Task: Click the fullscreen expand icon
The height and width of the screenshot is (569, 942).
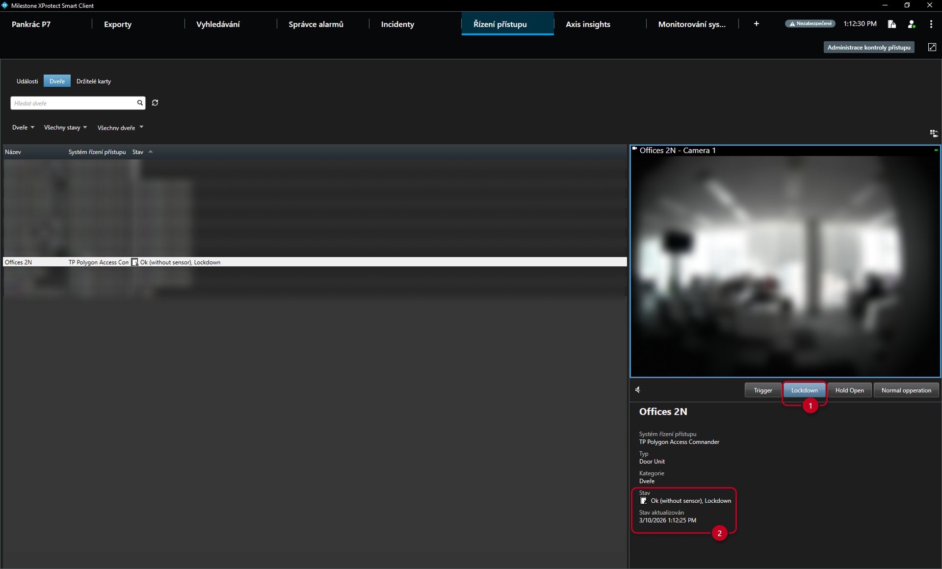Action: [x=932, y=47]
